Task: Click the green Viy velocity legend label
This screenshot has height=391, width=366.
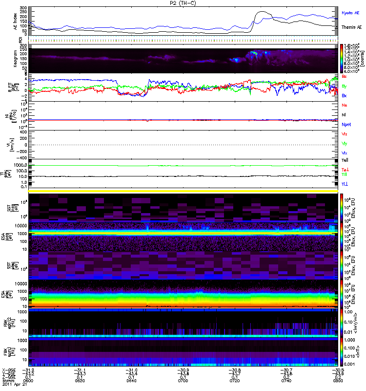Action: click(x=345, y=143)
